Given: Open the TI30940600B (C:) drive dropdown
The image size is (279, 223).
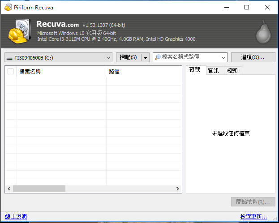Looking at the screenshot, I should tap(58, 57).
